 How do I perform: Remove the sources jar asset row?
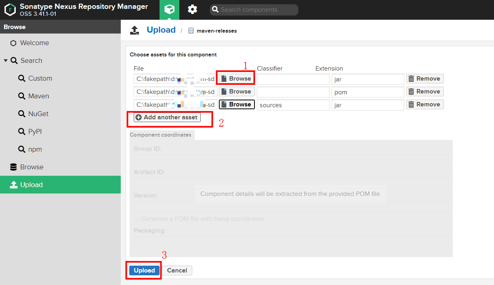pyautogui.click(x=425, y=104)
